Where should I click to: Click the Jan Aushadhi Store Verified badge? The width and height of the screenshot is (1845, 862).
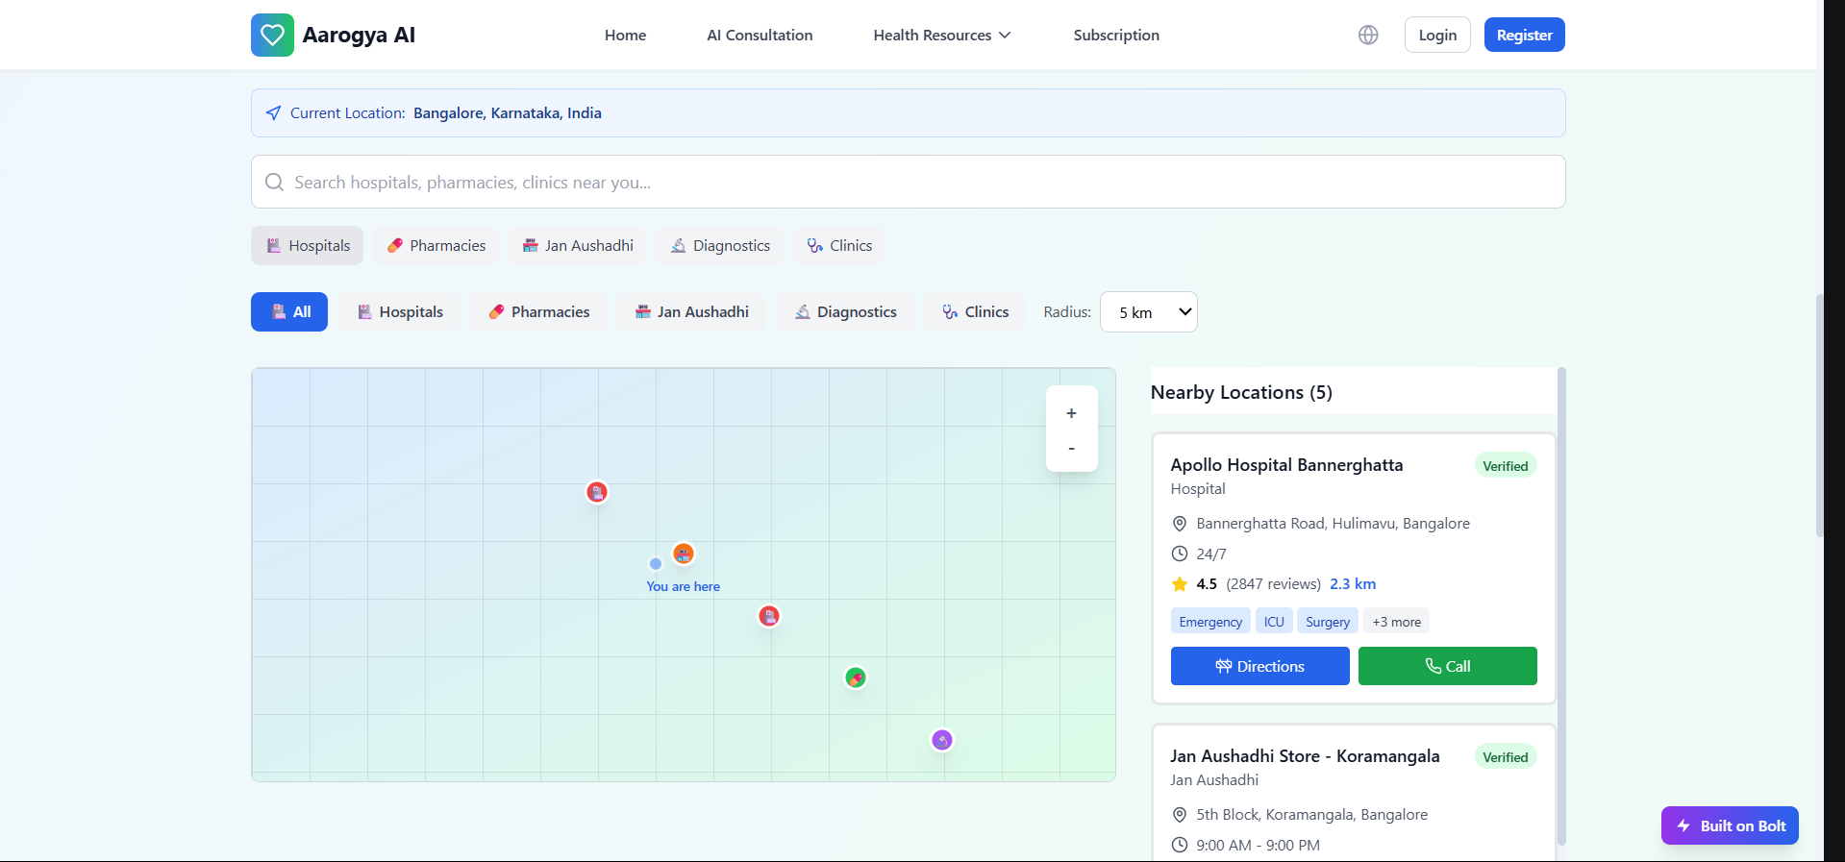point(1505,757)
